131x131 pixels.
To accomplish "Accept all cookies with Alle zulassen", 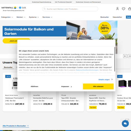I will point(98,86).
